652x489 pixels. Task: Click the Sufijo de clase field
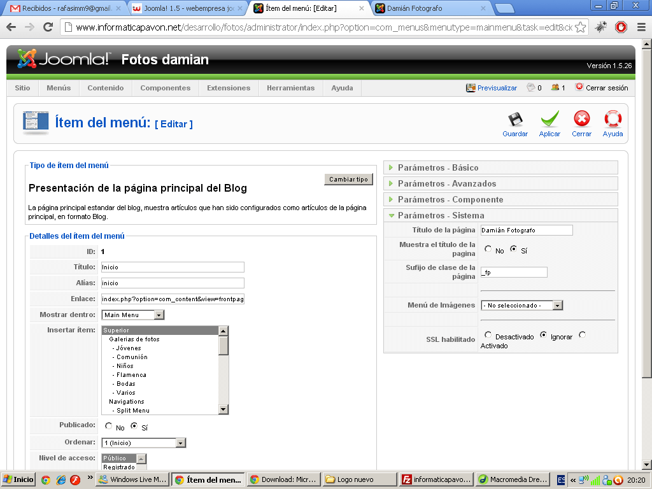point(514,272)
